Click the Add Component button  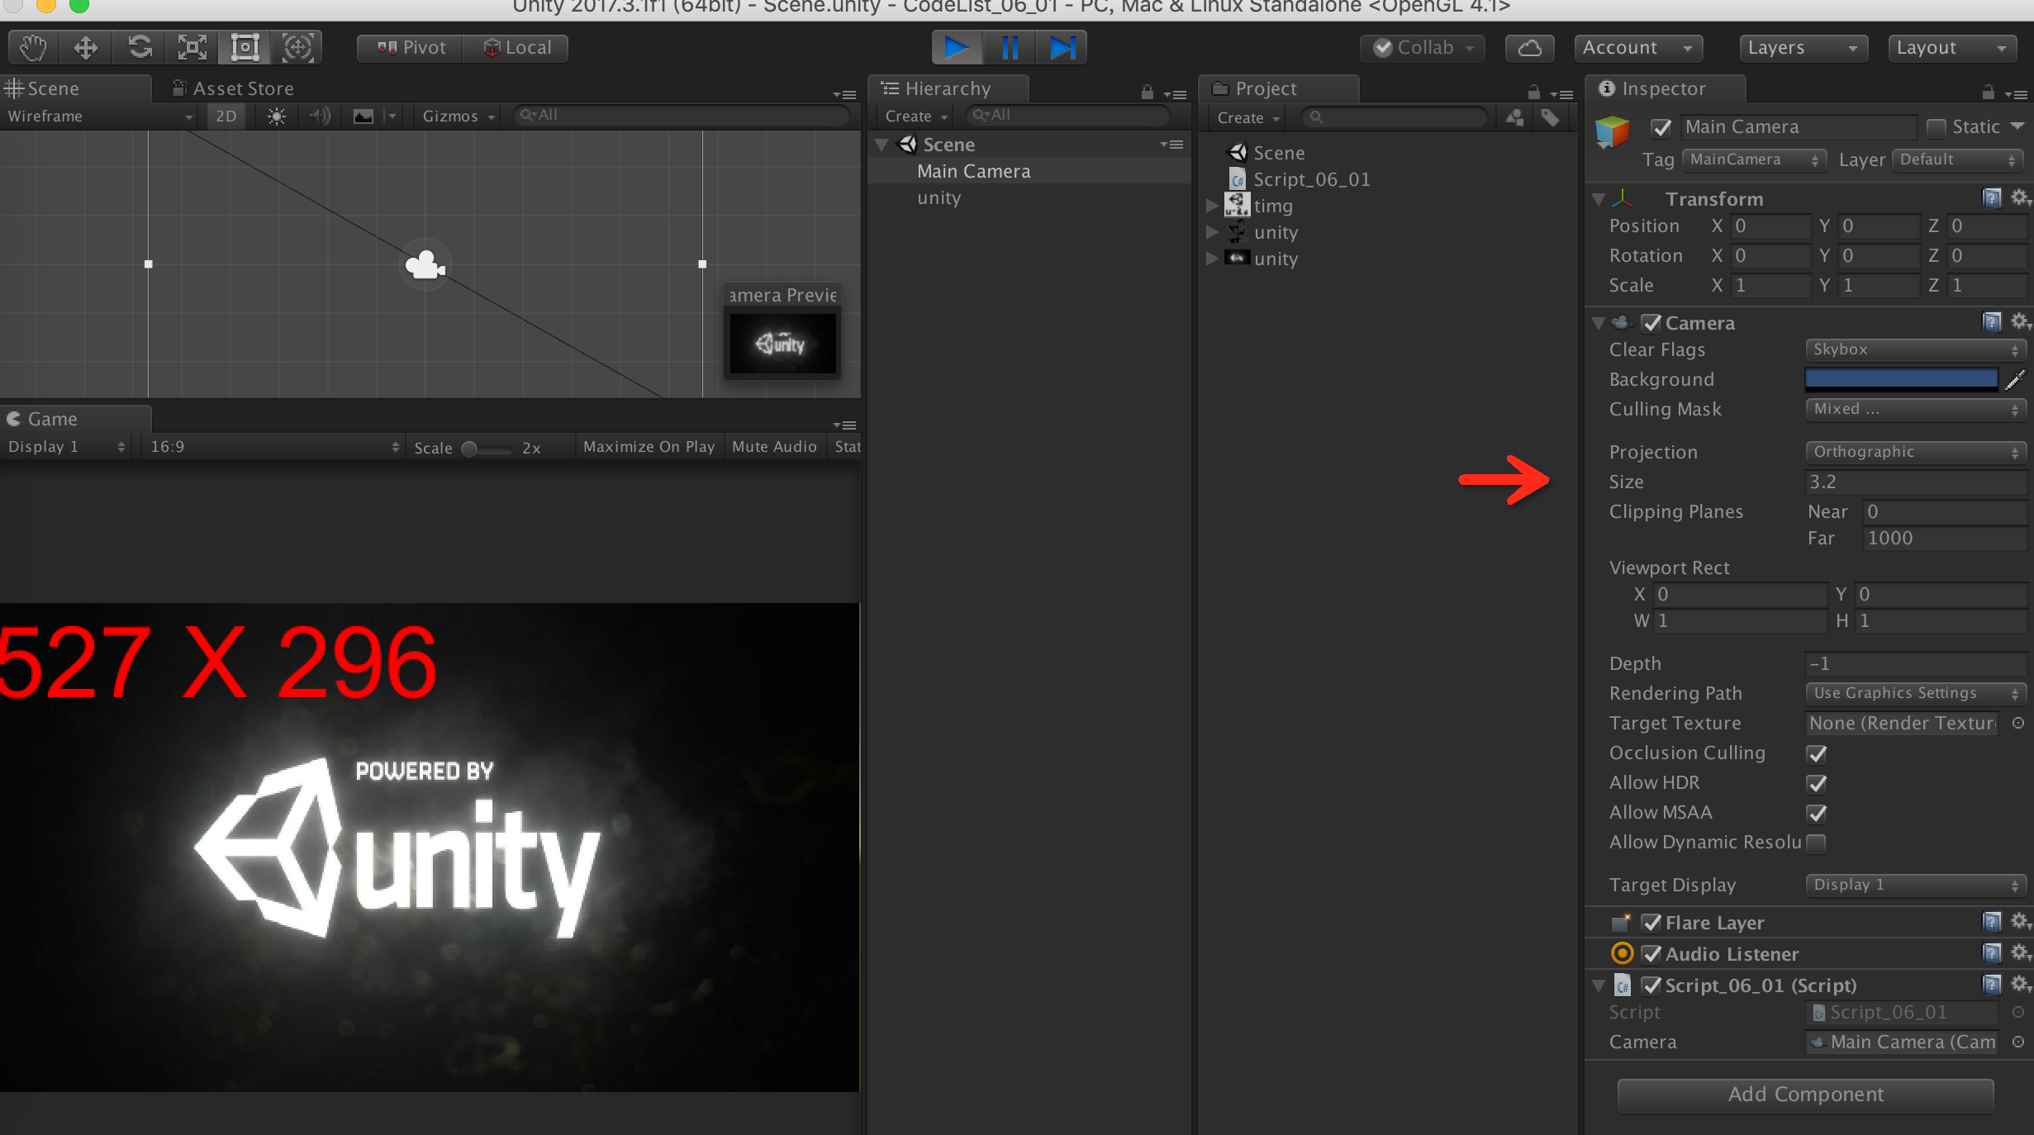point(1805,1095)
